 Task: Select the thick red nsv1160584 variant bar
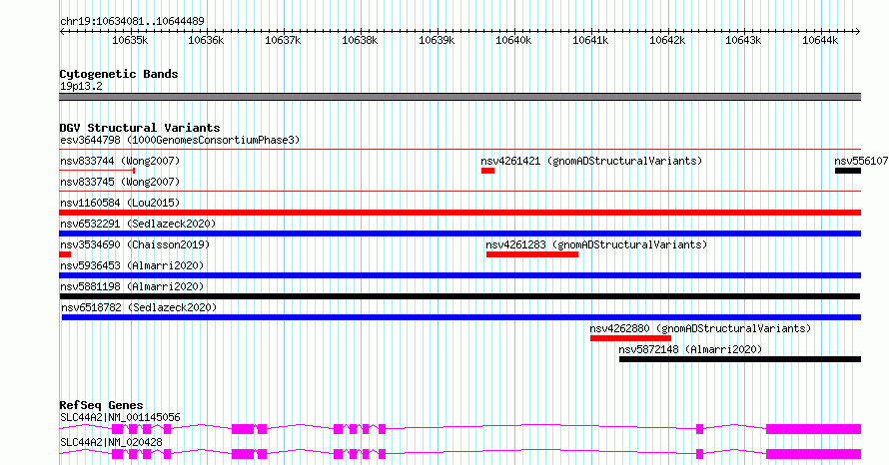coord(459,213)
